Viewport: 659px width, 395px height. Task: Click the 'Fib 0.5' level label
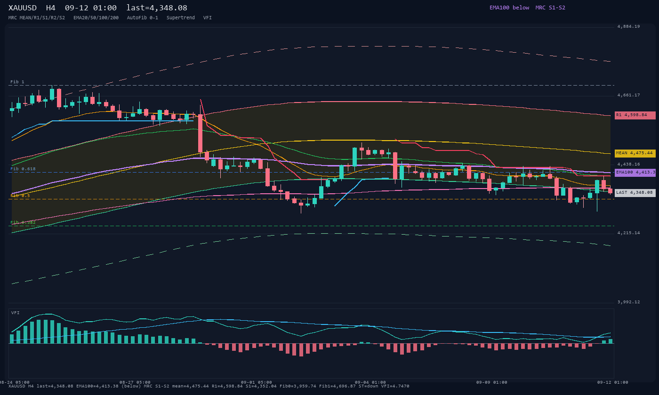[20, 196]
